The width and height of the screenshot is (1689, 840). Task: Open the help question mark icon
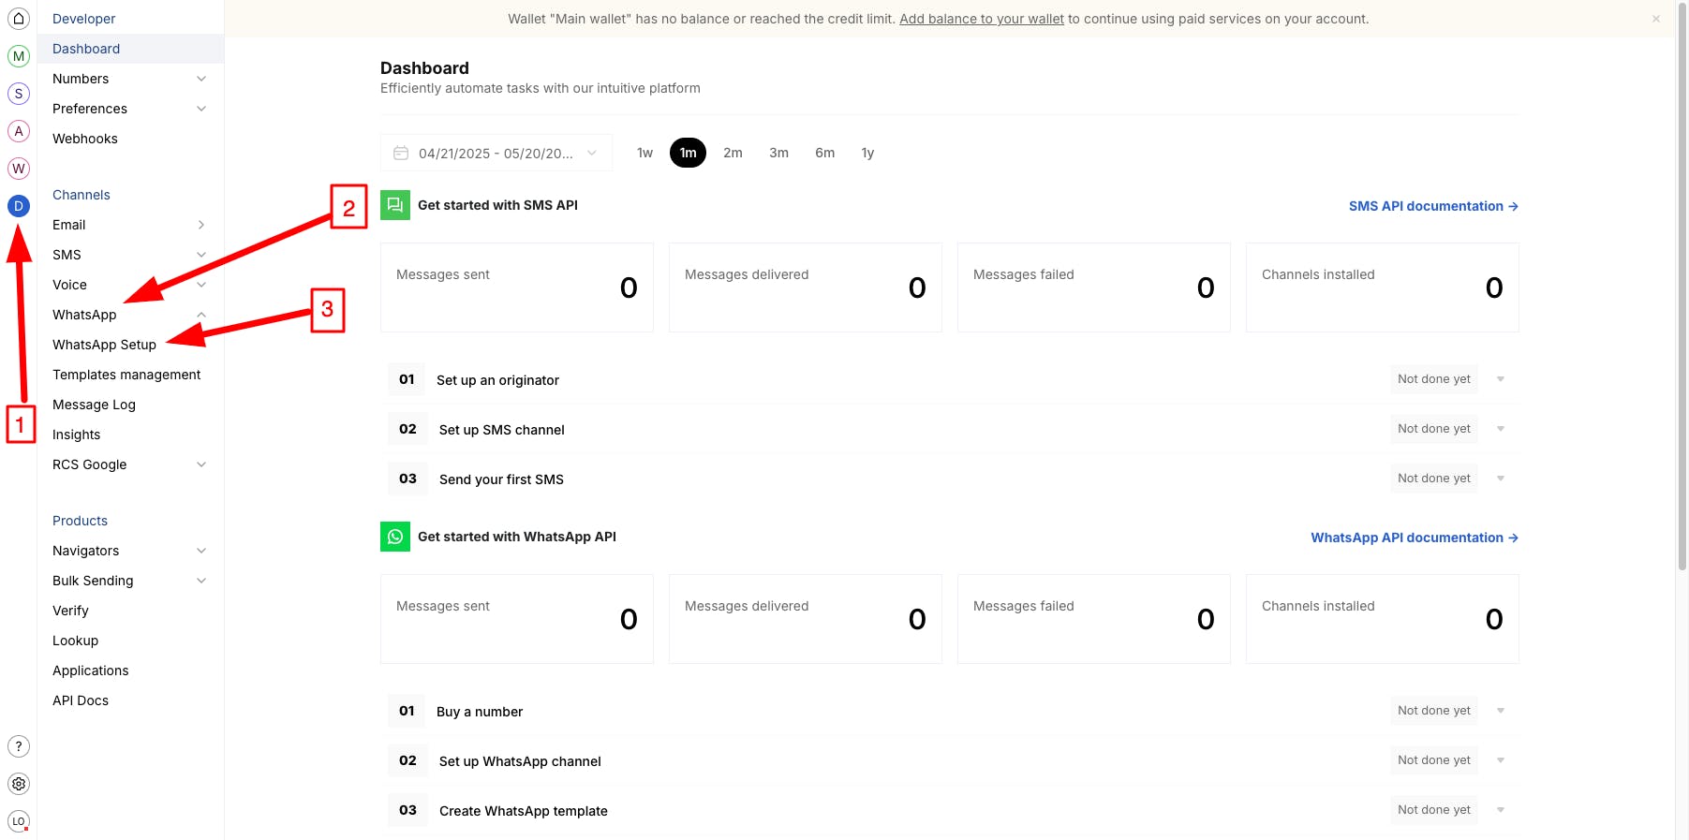click(19, 746)
